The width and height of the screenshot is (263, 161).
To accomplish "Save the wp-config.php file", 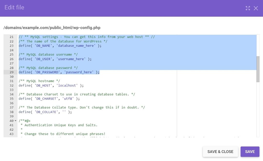I will (250, 152).
